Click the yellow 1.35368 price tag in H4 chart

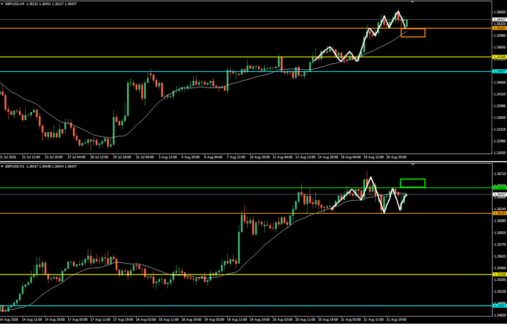pos(500,57)
